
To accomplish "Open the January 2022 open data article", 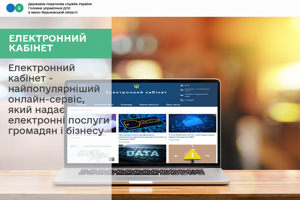I will 192,136.
